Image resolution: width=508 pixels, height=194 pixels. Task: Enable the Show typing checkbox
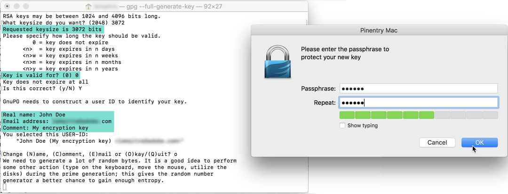pyautogui.click(x=342, y=125)
